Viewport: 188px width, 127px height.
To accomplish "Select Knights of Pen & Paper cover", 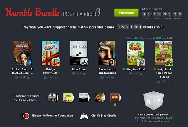I will pyautogui.click(x=164, y=54).
